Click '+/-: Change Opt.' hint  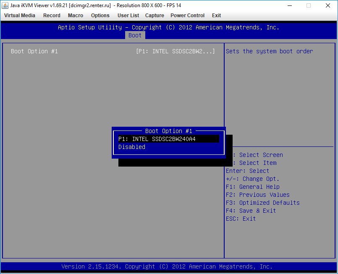coord(253,179)
